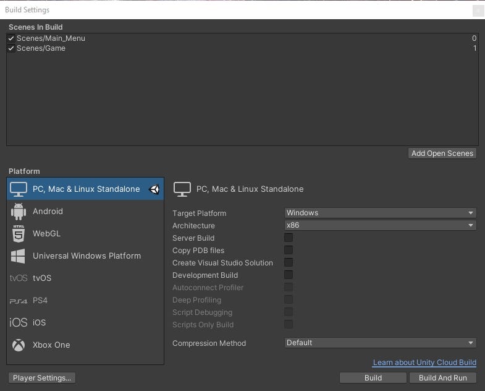This screenshot has height=391, width=485.
Task: Select PC, Mac & Linux Standalone label in list
Action: click(x=86, y=189)
